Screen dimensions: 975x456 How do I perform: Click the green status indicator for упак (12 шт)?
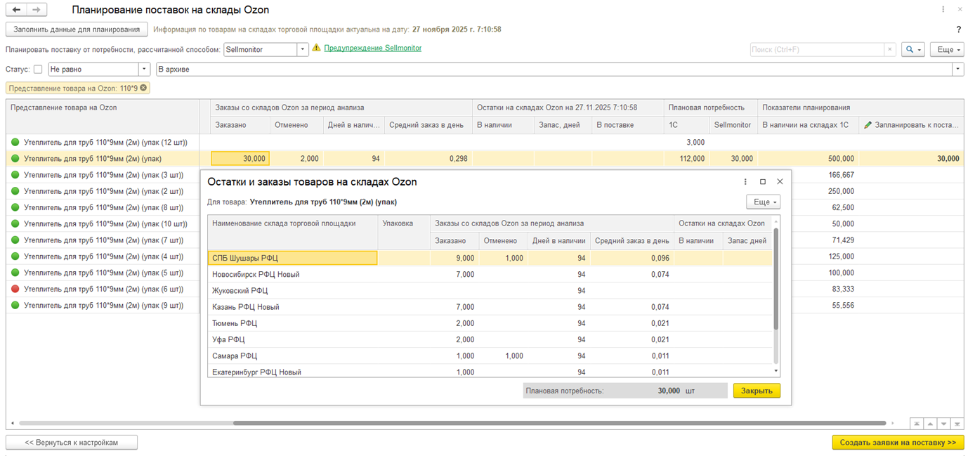tap(15, 142)
